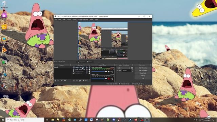Show hidden icons in the system tray

(x=194, y=120)
